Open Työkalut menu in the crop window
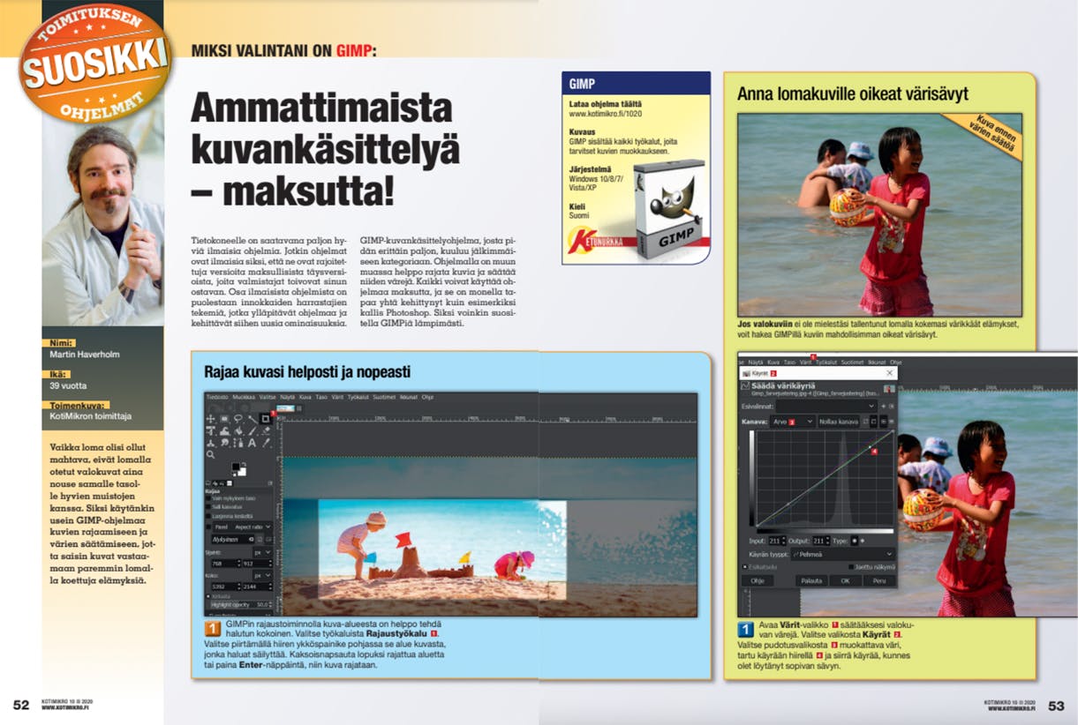The width and height of the screenshot is (1078, 725). (358, 397)
